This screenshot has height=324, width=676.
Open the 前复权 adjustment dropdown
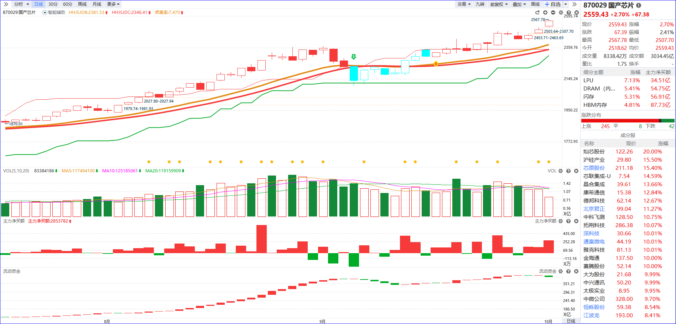click(499, 4)
